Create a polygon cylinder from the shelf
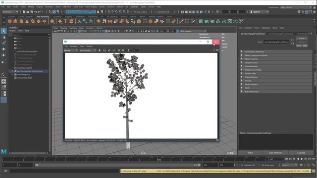 click(21, 21)
